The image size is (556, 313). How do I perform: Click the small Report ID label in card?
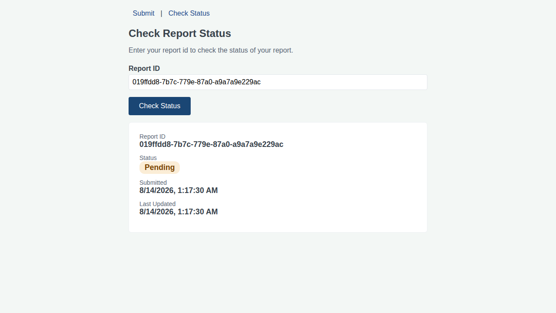[152, 137]
